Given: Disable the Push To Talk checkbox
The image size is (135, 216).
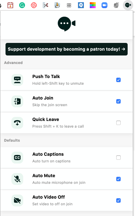Looking at the screenshot, I should coord(118,80).
